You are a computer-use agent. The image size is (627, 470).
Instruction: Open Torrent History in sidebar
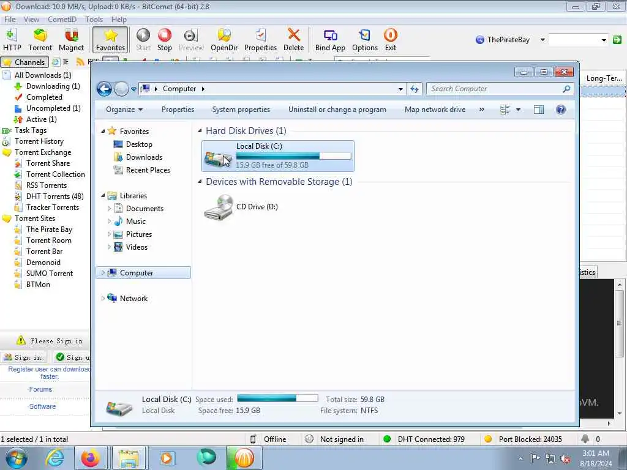[x=39, y=141]
